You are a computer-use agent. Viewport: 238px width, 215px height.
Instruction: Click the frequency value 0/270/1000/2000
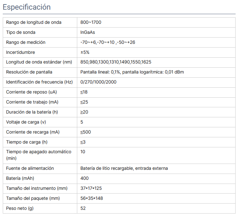click(98, 82)
